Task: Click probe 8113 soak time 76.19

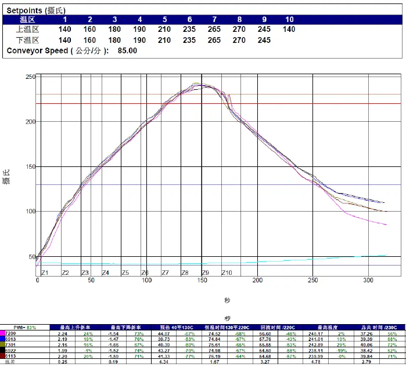Action: [214, 357]
